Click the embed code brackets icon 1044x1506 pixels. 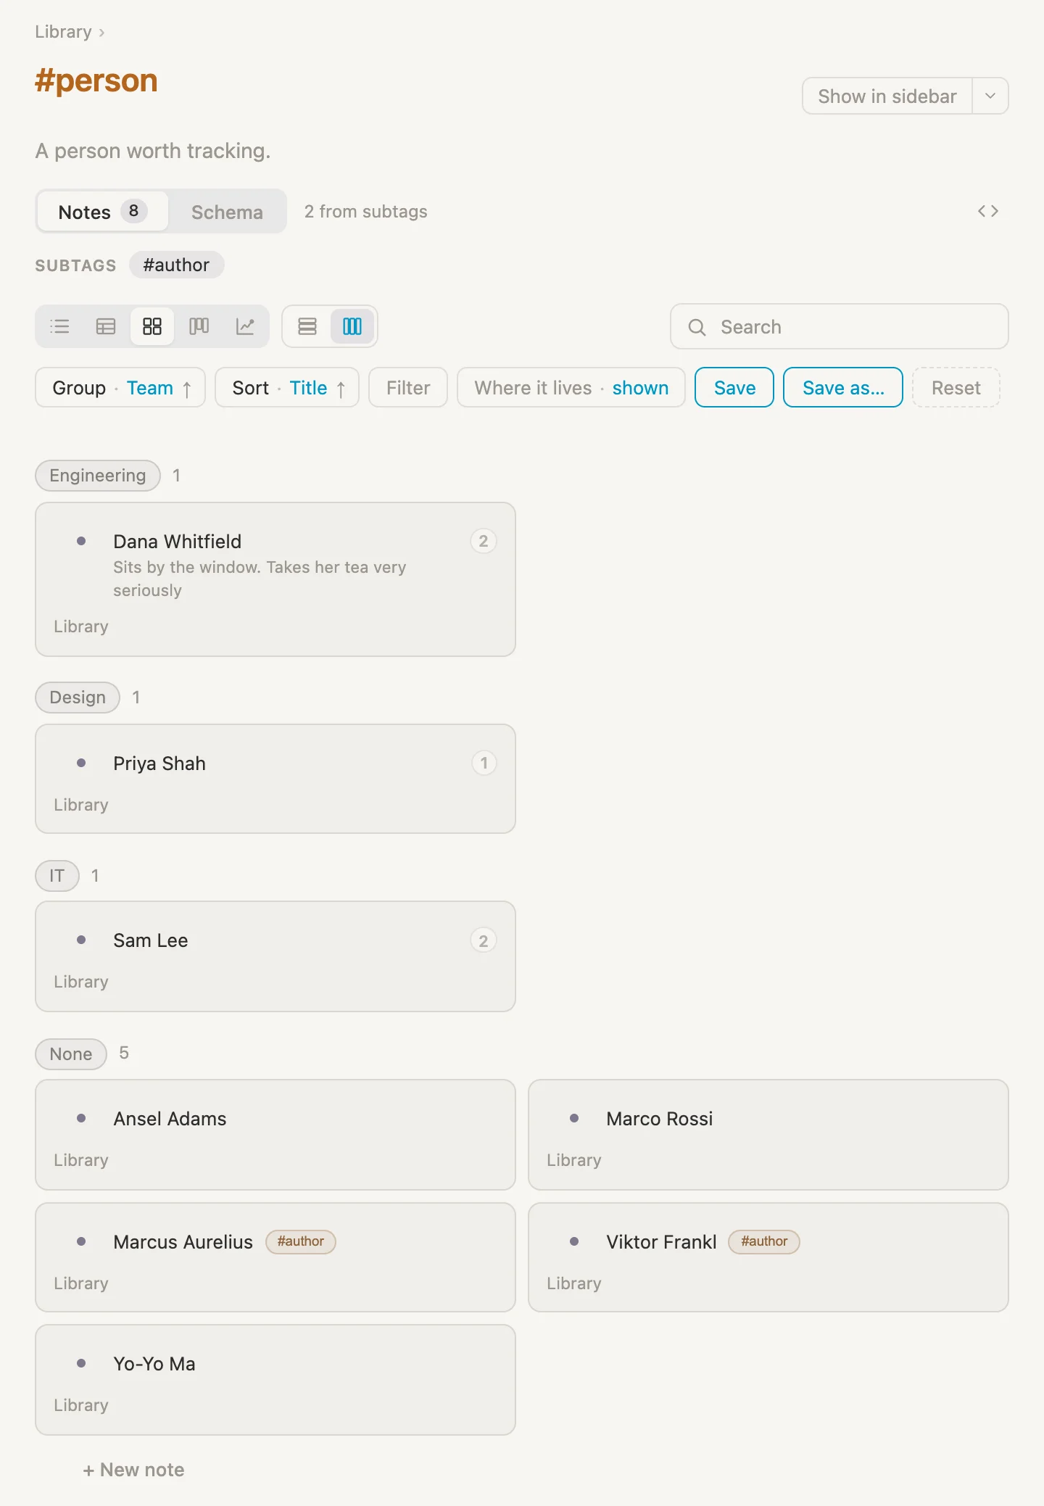988,211
